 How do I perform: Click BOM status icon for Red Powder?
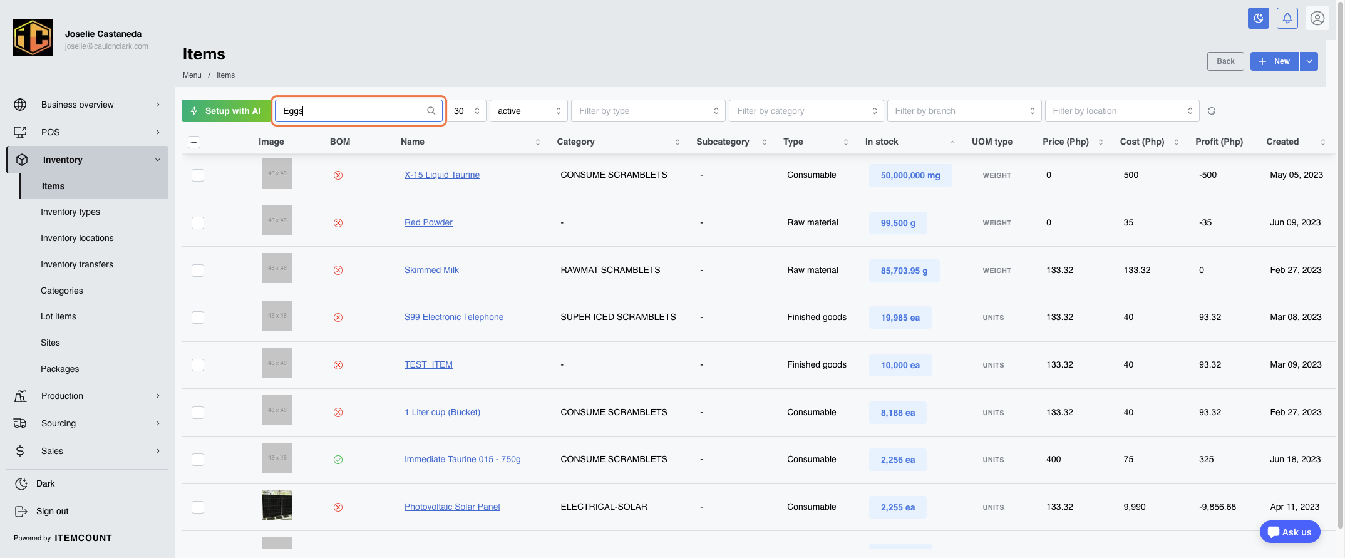point(338,223)
